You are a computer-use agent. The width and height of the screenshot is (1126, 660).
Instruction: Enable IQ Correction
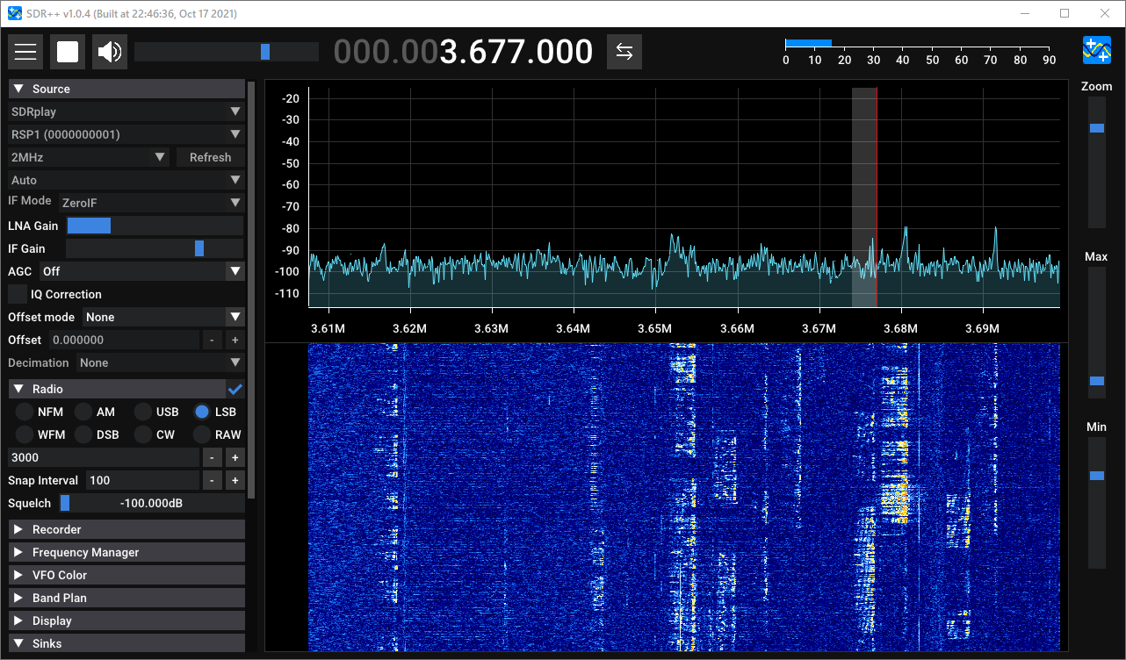click(x=18, y=294)
